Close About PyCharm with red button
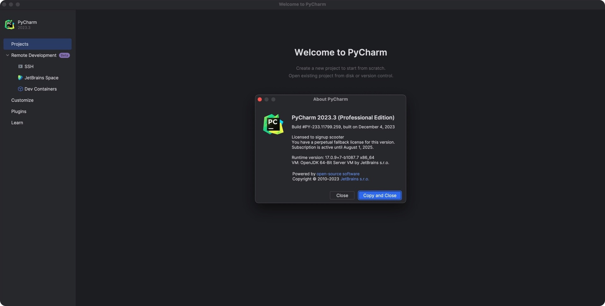 (260, 99)
